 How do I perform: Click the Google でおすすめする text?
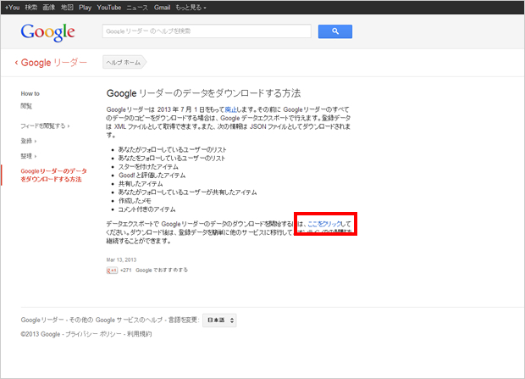pyautogui.click(x=162, y=270)
